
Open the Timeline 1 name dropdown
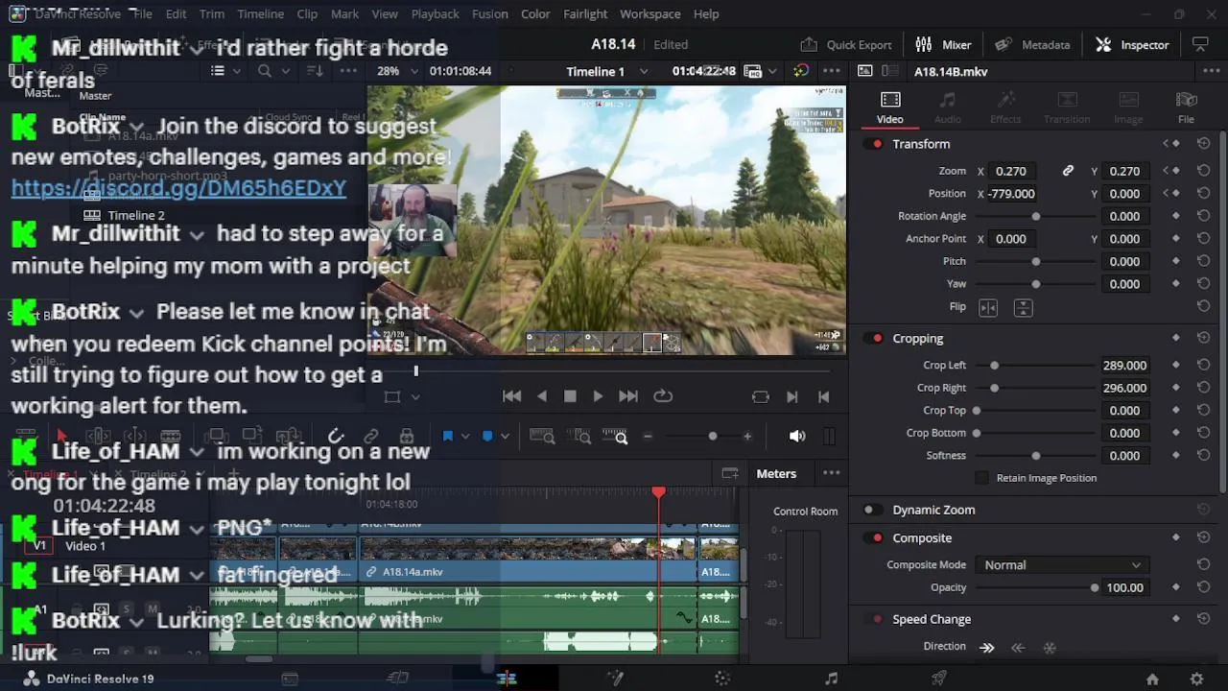point(644,71)
